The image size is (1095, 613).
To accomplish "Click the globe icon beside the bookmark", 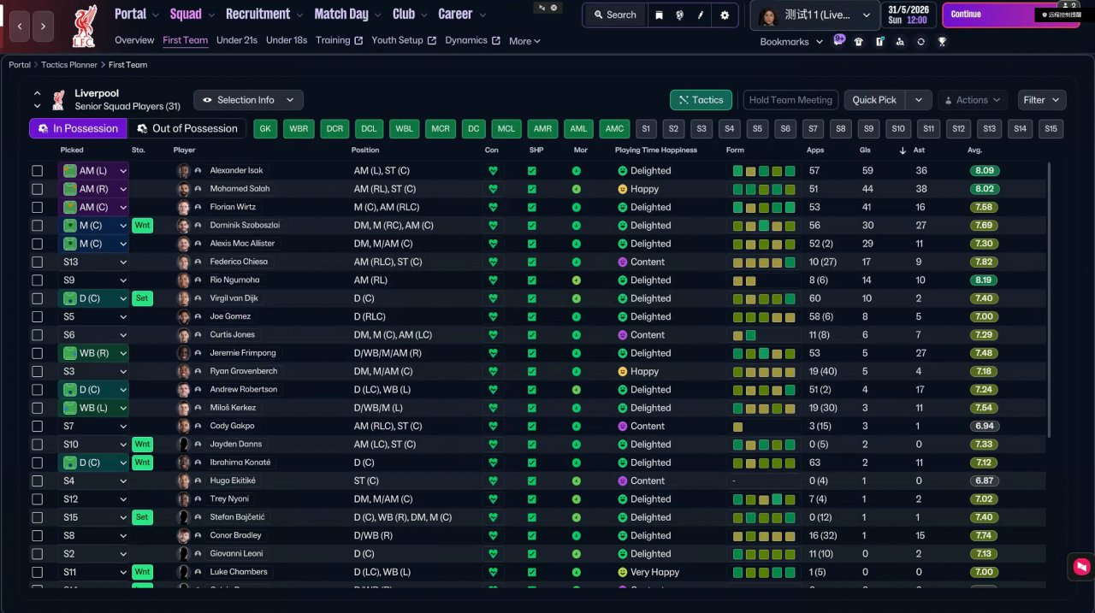I will tap(680, 15).
